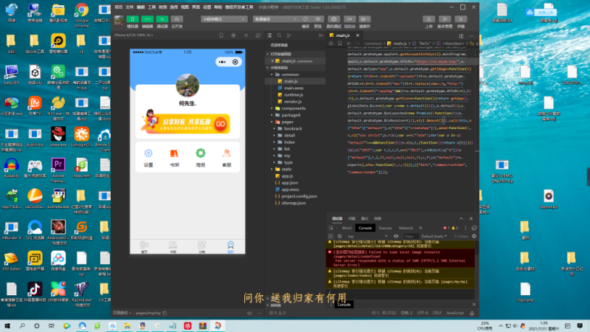Open the cloud development (云开发) button

(177, 19)
